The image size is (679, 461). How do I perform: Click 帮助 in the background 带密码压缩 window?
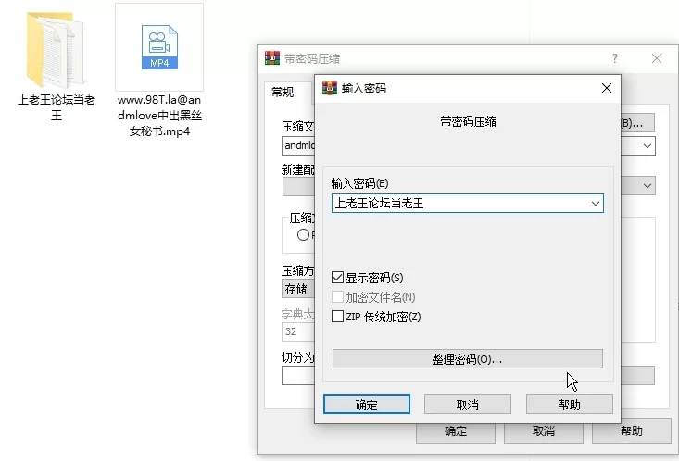(632, 431)
